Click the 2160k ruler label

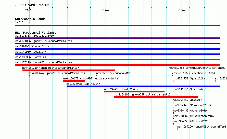pos(29,10)
